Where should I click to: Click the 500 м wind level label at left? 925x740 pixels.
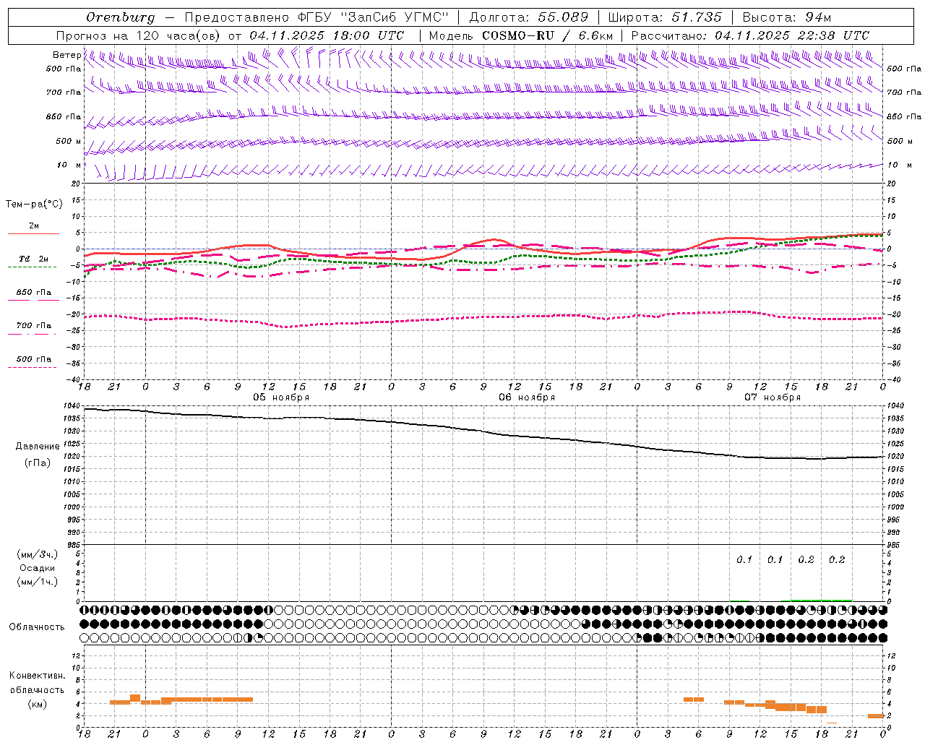pos(69,141)
